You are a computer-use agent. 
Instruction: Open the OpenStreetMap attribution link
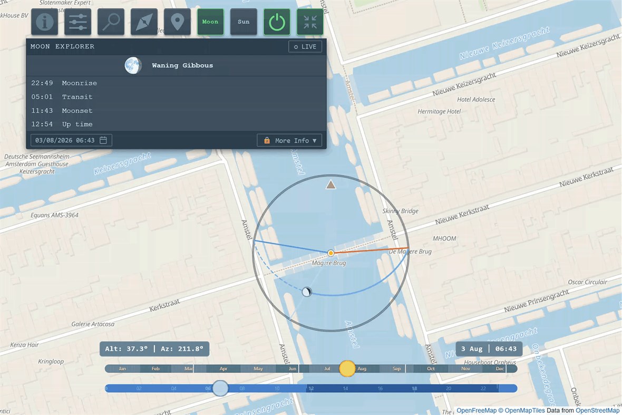pyautogui.click(x=597, y=410)
